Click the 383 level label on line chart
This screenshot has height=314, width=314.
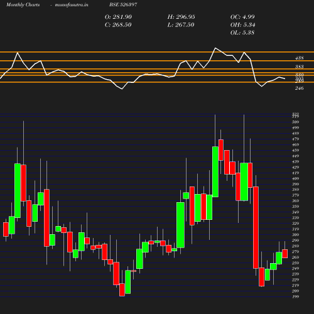click(x=300, y=67)
